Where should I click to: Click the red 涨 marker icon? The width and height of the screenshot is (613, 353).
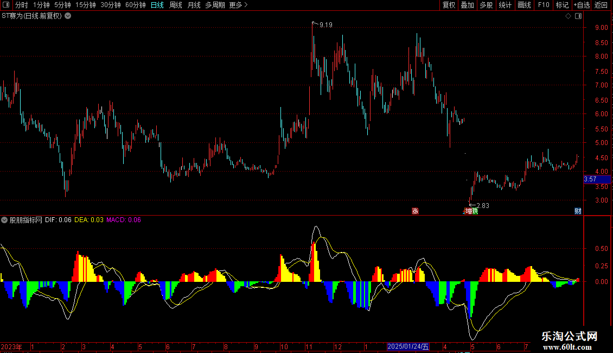tap(415, 211)
